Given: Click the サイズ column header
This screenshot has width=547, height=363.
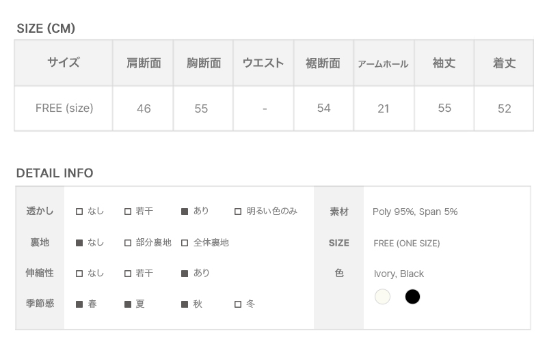Looking at the screenshot, I should pos(64,63).
